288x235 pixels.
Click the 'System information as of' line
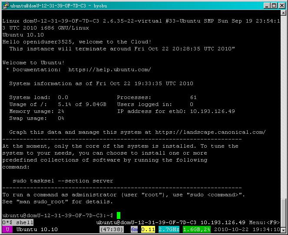point(101,83)
